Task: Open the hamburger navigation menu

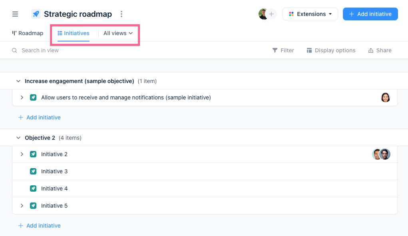Action: pos(15,14)
